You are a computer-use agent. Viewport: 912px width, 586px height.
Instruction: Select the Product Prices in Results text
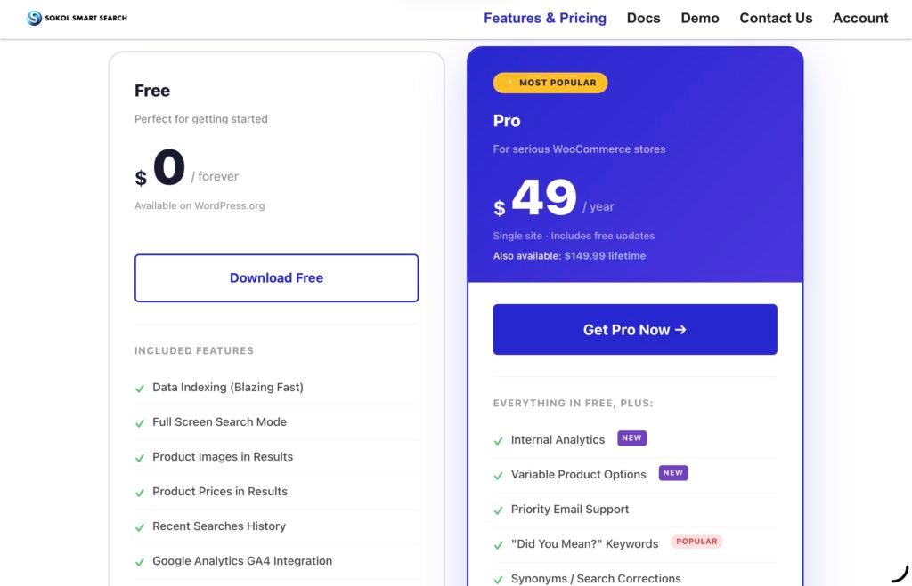pos(220,492)
